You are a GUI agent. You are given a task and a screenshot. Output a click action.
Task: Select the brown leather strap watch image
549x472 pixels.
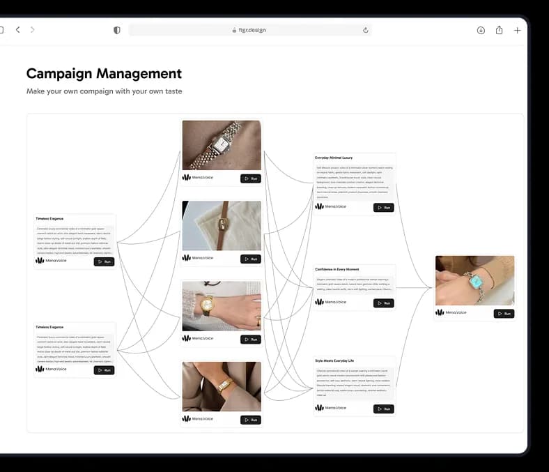coord(222,226)
